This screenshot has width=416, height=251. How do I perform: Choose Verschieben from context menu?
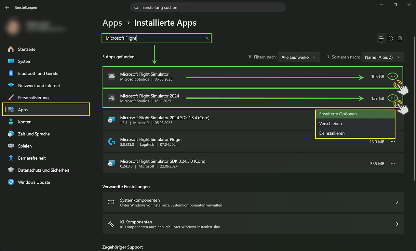(355, 124)
